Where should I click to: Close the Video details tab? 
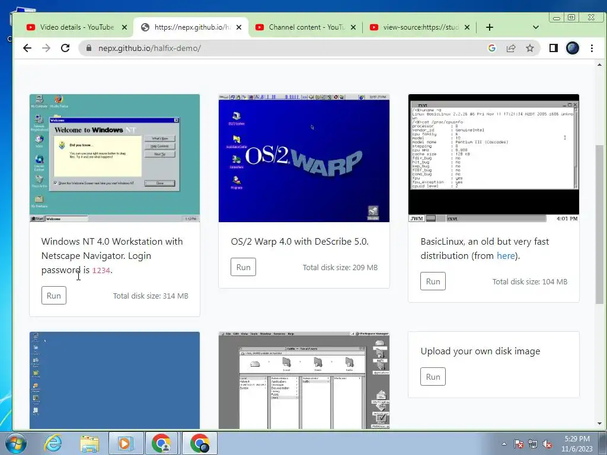pos(124,27)
